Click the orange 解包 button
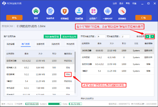 (x=14, y=18)
